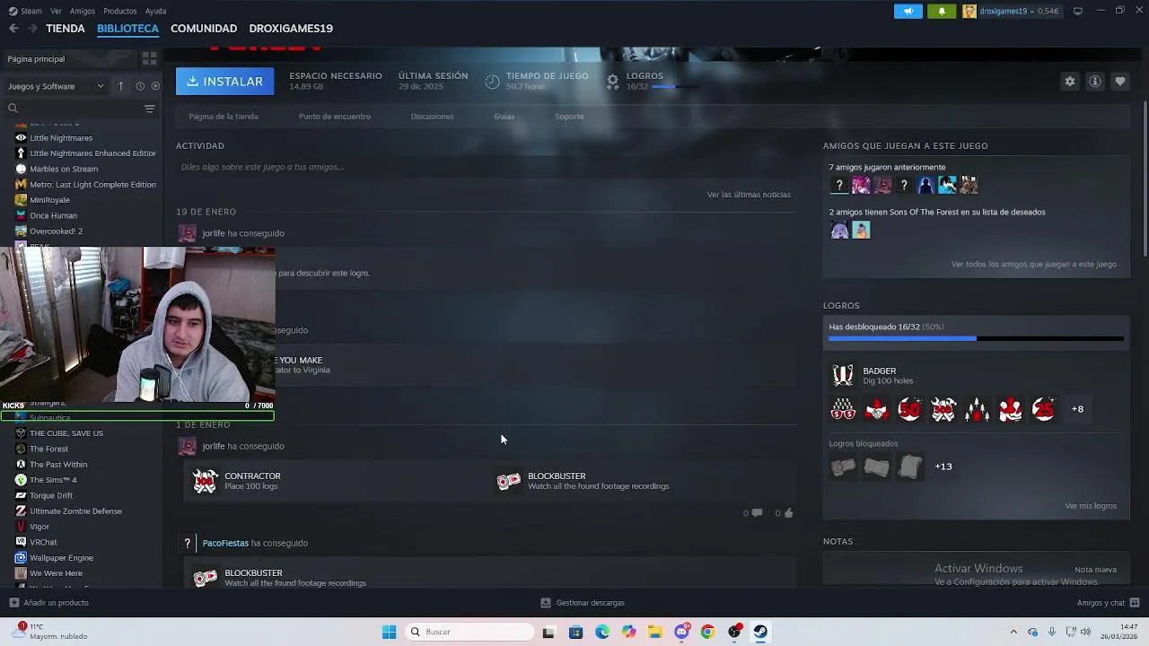Click the activity status input field
The height and width of the screenshot is (646, 1149).
[x=486, y=167]
